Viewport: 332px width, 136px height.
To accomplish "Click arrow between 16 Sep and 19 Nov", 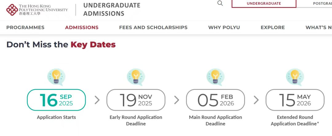I will coord(97,100).
